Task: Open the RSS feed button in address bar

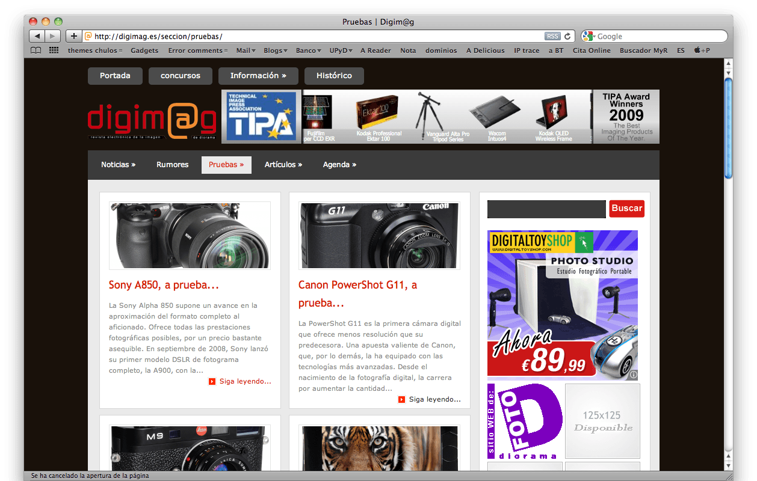Action: pyautogui.click(x=552, y=36)
